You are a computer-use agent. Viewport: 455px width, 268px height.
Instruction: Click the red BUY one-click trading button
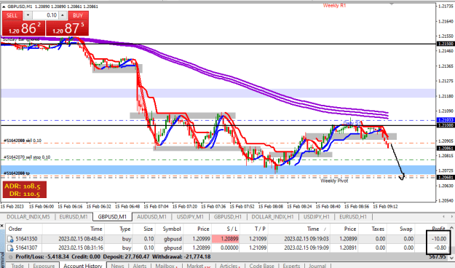(78, 16)
